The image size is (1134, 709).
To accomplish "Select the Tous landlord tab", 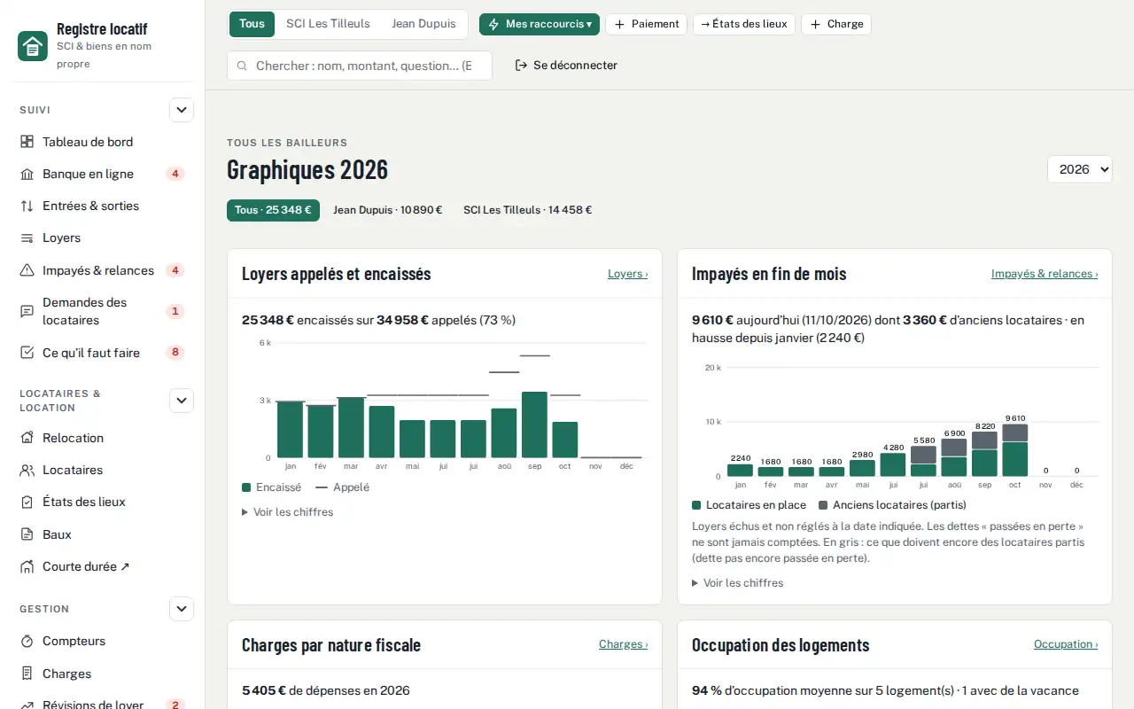I will tap(252, 24).
